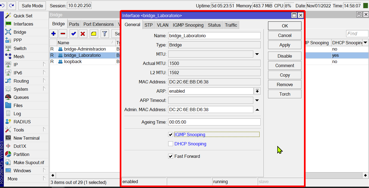Open the ARP mode dropdown
The width and height of the screenshot is (369, 188).
click(x=257, y=91)
